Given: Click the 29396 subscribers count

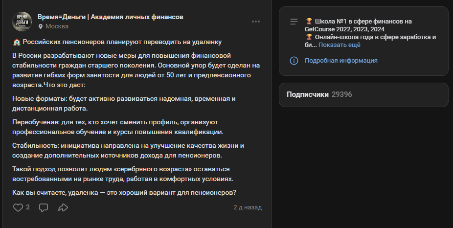Looking at the screenshot, I should click(x=342, y=94).
